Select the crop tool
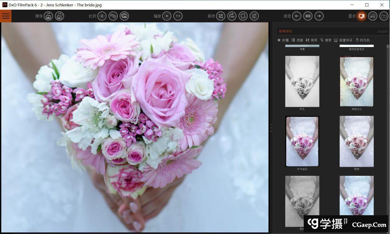This screenshot has height=234, width=390. [x=221, y=16]
